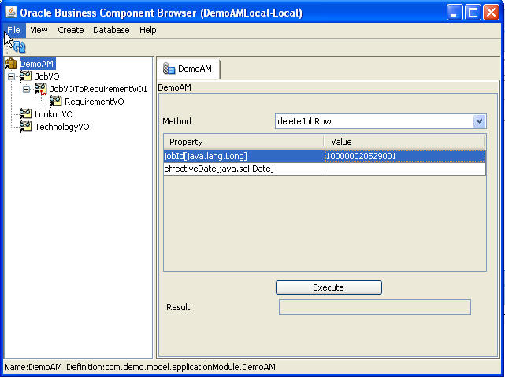Screen dimensions: 505x378
Task: Select LookupVO label in tree
Action: click(x=54, y=114)
